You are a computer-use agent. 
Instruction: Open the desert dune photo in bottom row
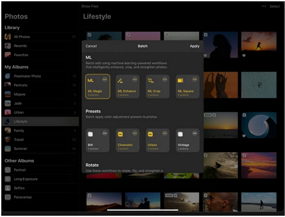(104, 202)
